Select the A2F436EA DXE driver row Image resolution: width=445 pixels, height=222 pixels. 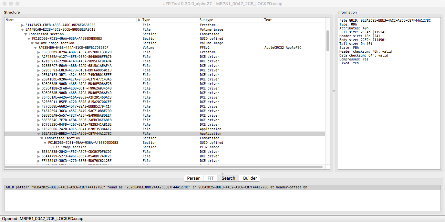coord(77,57)
